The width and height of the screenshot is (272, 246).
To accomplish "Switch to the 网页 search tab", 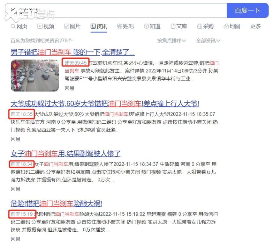I will coord(22,26).
